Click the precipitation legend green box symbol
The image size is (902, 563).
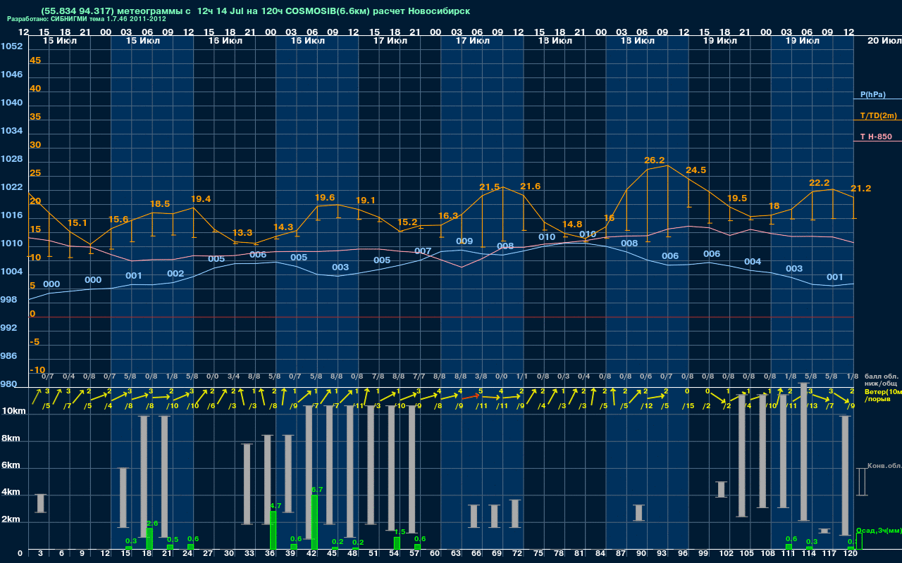pyautogui.click(x=858, y=542)
